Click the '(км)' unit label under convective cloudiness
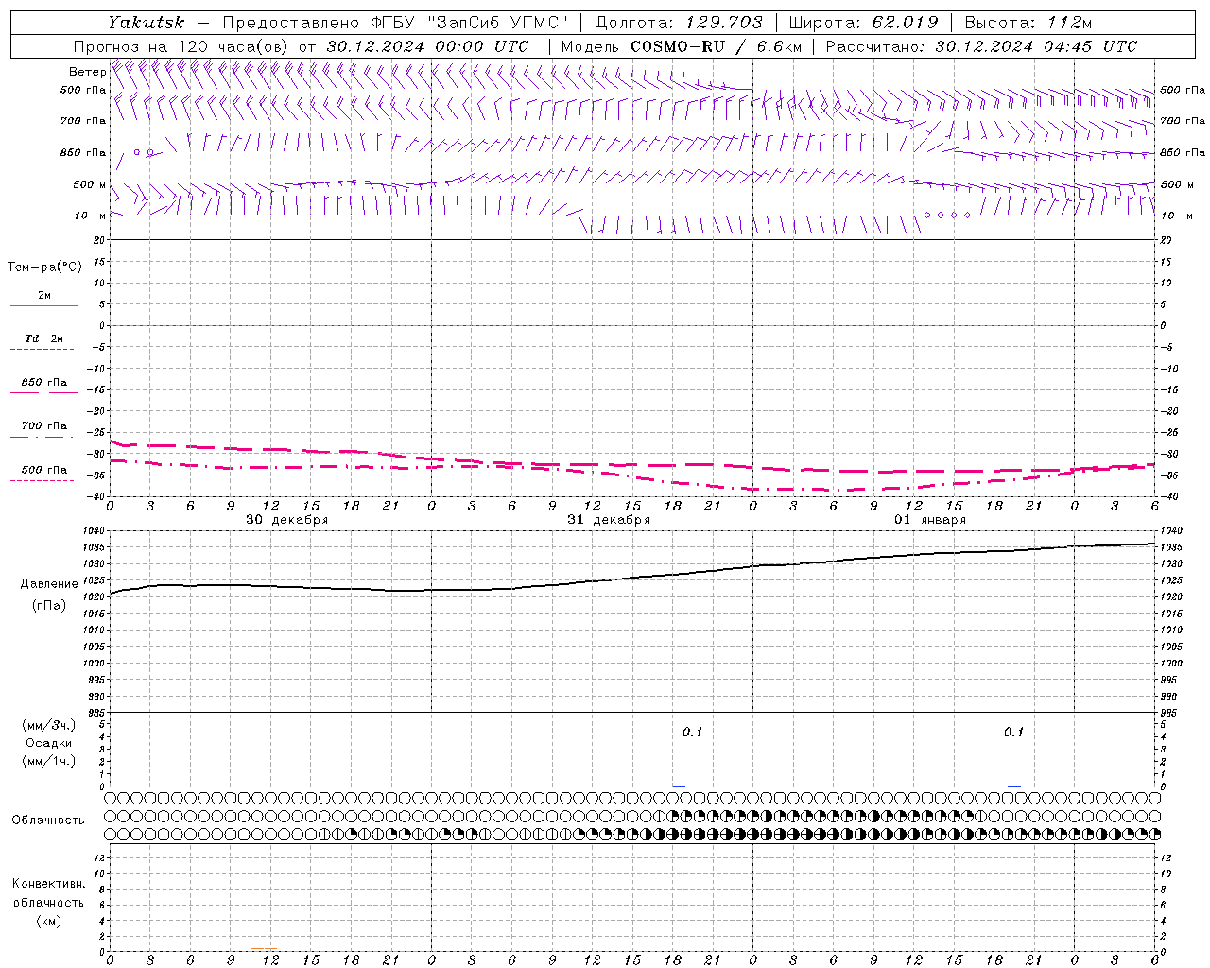 point(49,921)
